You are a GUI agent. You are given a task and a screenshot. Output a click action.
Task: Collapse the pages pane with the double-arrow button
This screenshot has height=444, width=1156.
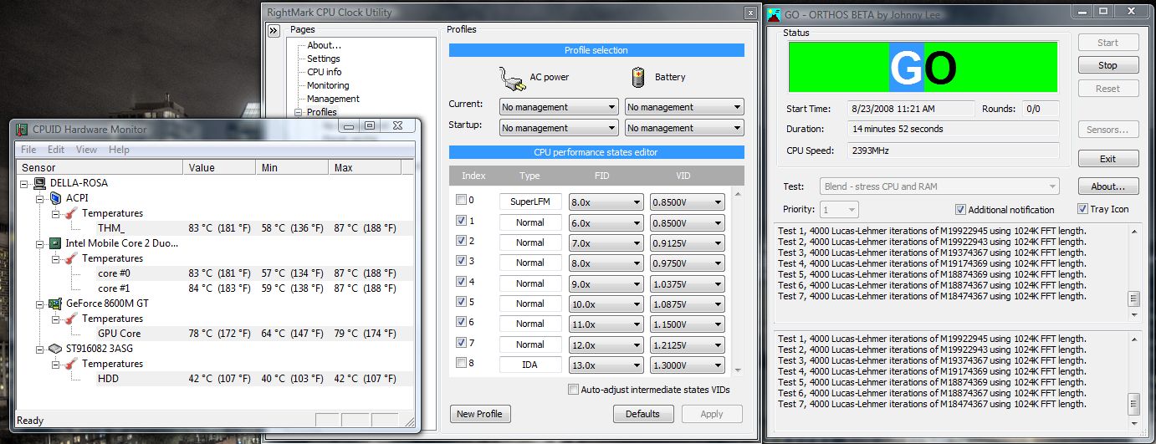click(274, 31)
